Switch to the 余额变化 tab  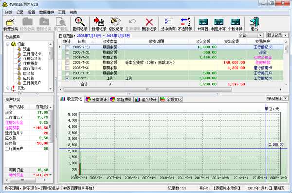coord(171,100)
